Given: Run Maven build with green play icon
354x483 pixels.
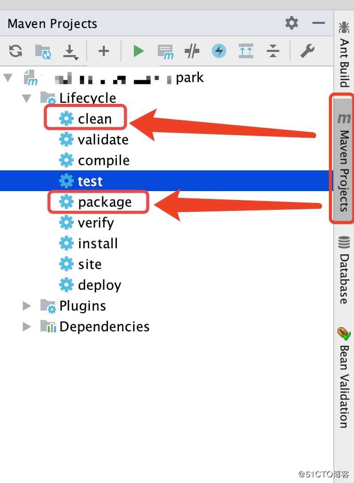Looking at the screenshot, I should click(139, 51).
